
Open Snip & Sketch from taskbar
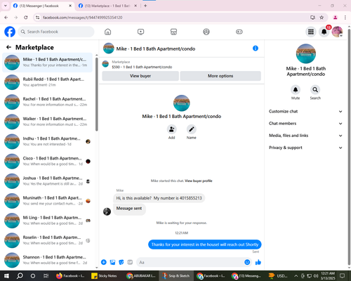coord(176,276)
